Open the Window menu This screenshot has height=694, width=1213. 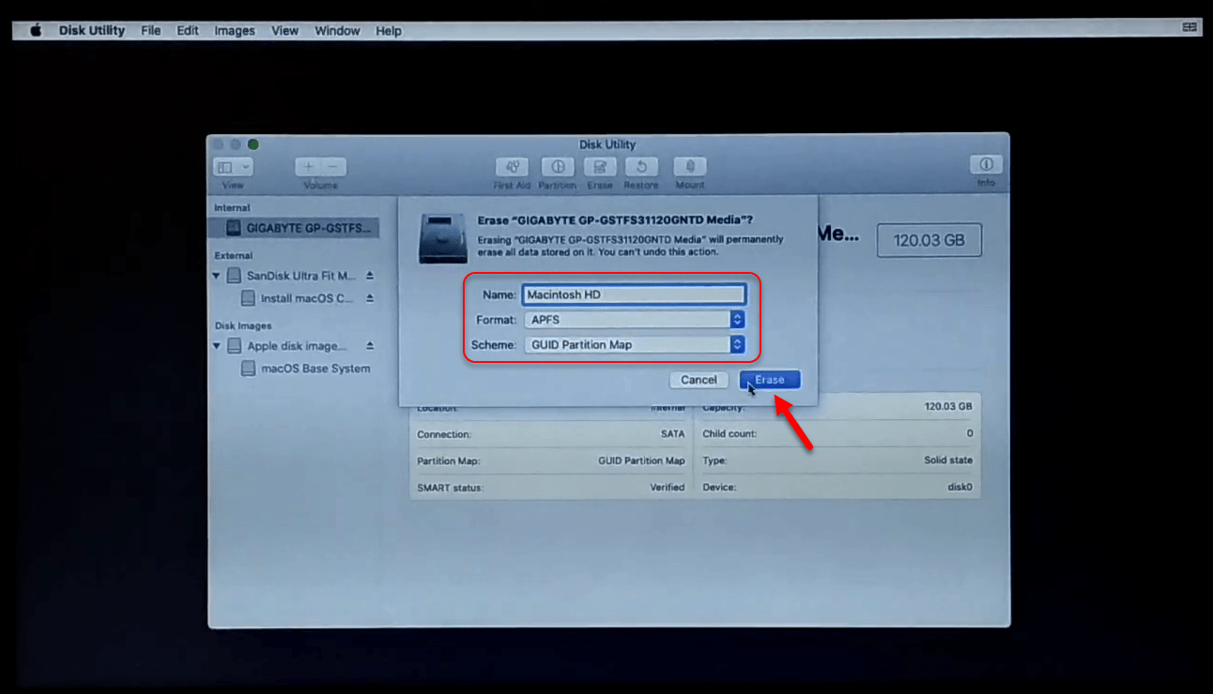337,30
